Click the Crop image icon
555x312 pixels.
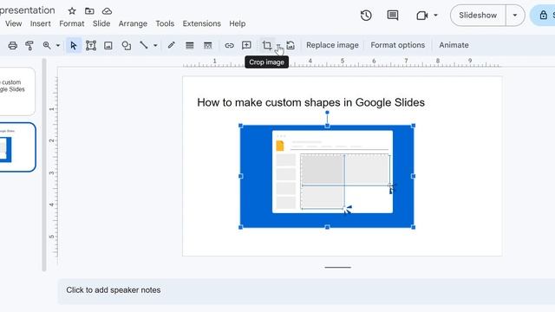click(x=267, y=45)
